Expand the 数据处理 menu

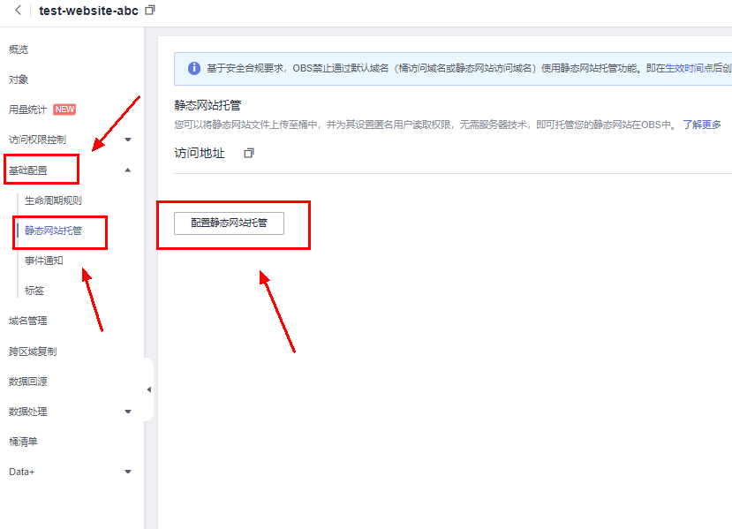coord(29,411)
